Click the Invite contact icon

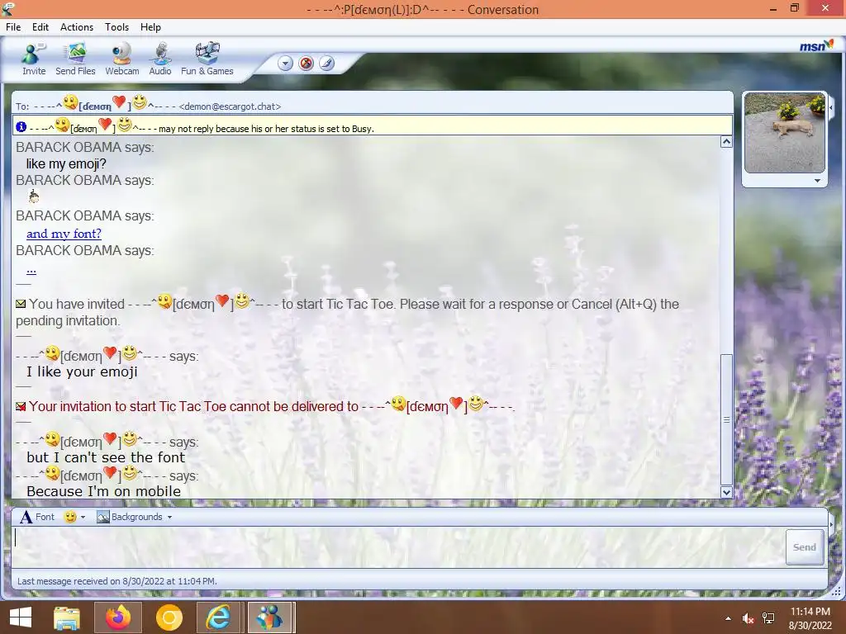pos(33,59)
